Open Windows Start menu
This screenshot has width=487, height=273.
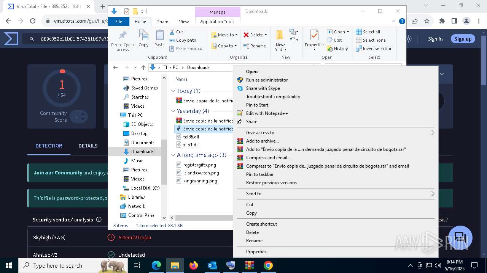tap(9, 265)
